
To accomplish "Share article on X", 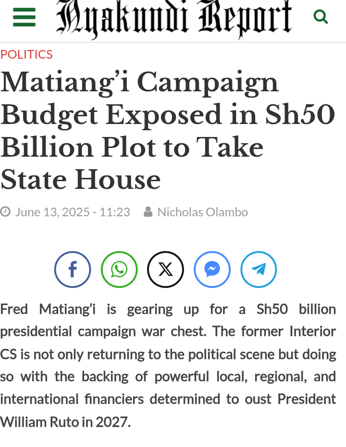I will (x=166, y=269).
